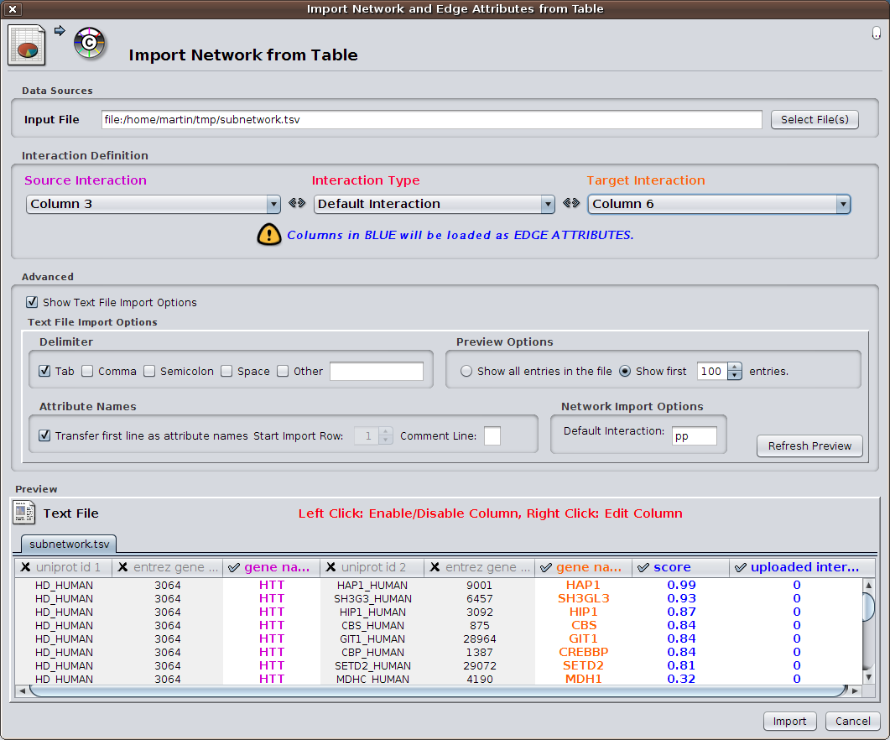
Task: Click the HIP1_HUMAN cell
Action: click(x=372, y=612)
